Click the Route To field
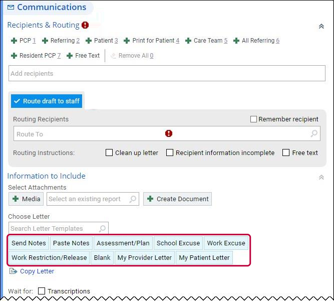 [167, 133]
